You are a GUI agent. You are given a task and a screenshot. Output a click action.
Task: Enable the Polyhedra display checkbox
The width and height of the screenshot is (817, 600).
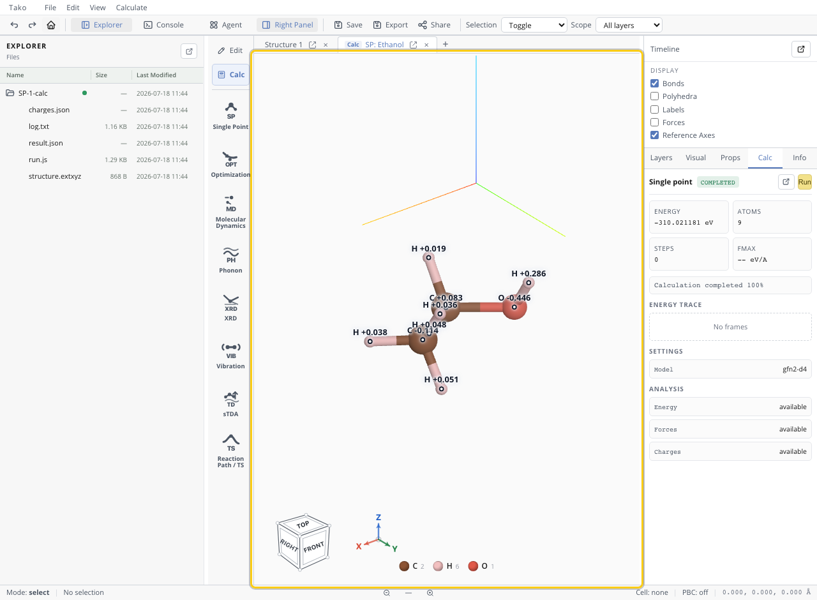[654, 96]
